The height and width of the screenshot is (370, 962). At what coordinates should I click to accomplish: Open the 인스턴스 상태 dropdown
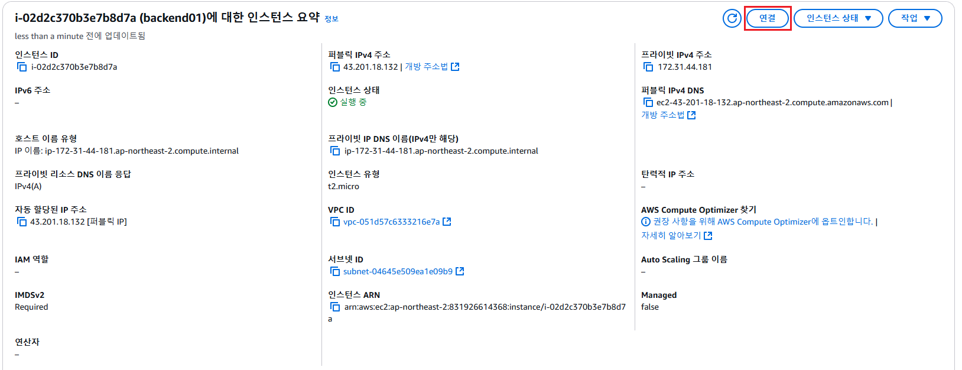838,18
